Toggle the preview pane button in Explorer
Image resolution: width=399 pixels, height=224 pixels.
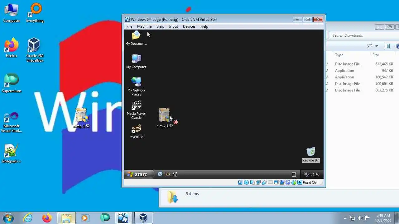(x=387, y=46)
